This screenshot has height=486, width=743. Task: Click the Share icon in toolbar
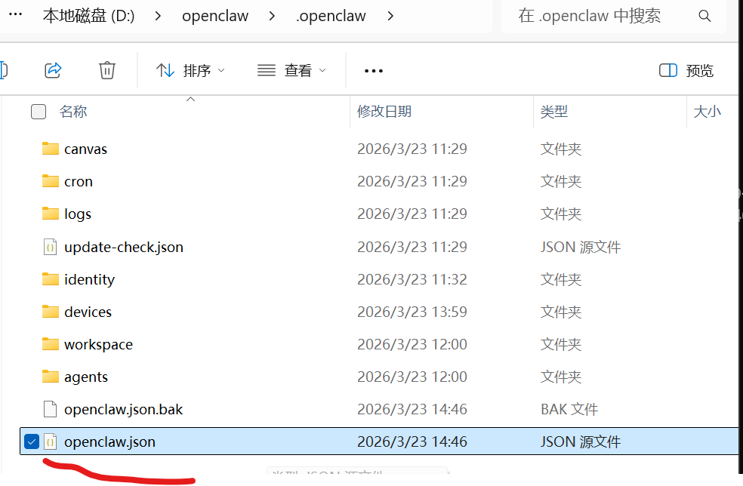pos(53,70)
